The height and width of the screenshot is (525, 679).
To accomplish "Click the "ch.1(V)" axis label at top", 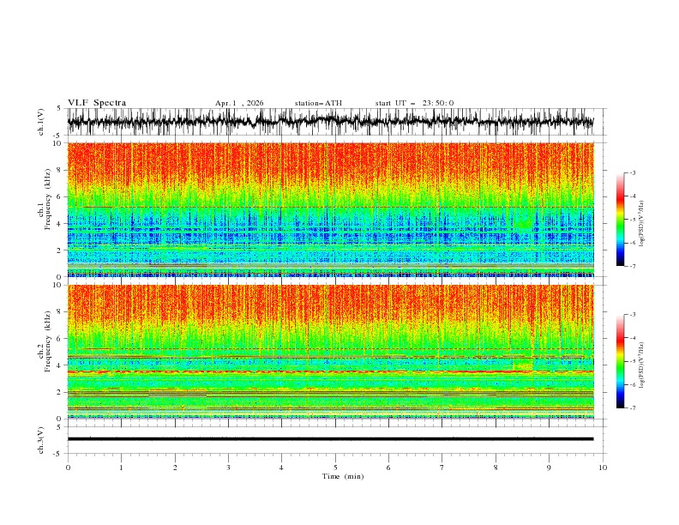I will click(x=41, y=122).
